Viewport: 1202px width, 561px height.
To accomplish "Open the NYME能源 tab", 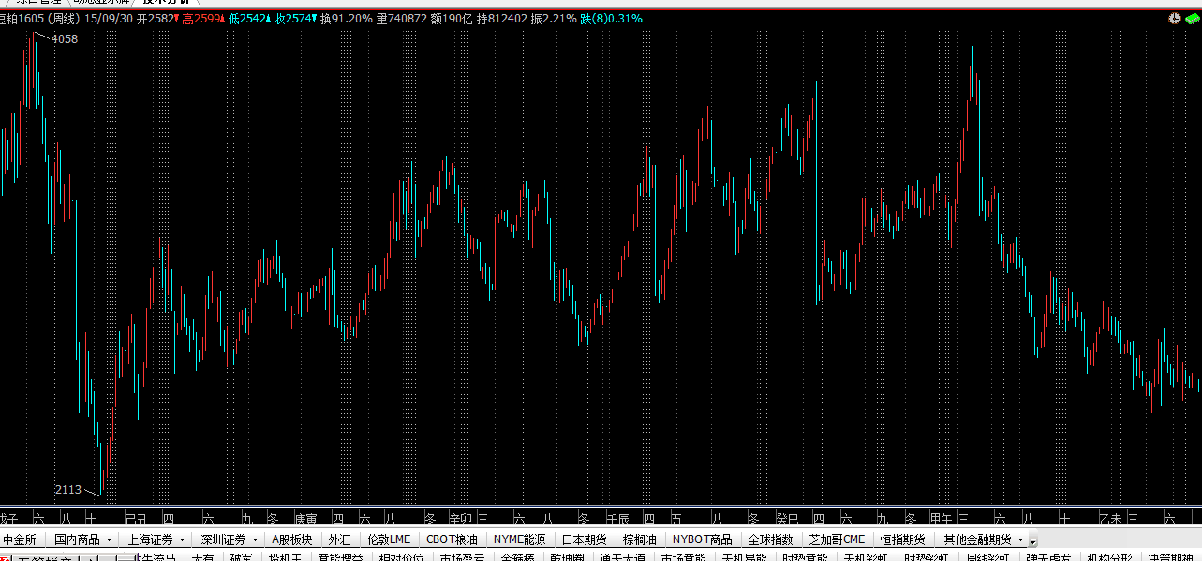I will (521, 539).
